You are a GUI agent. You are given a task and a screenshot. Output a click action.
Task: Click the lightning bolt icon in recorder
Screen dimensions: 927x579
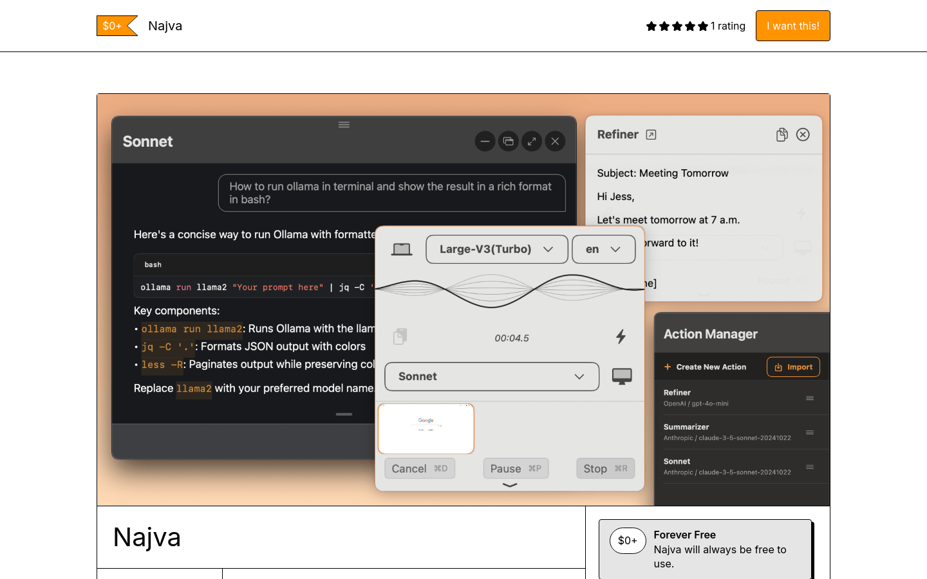(x=621, y=336)
